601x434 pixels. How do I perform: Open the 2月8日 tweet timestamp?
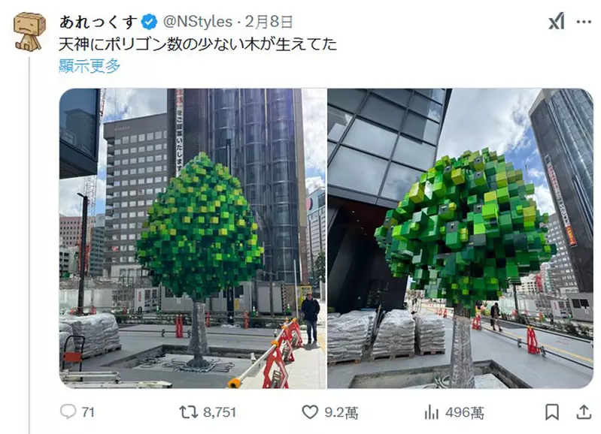(269, 22)
